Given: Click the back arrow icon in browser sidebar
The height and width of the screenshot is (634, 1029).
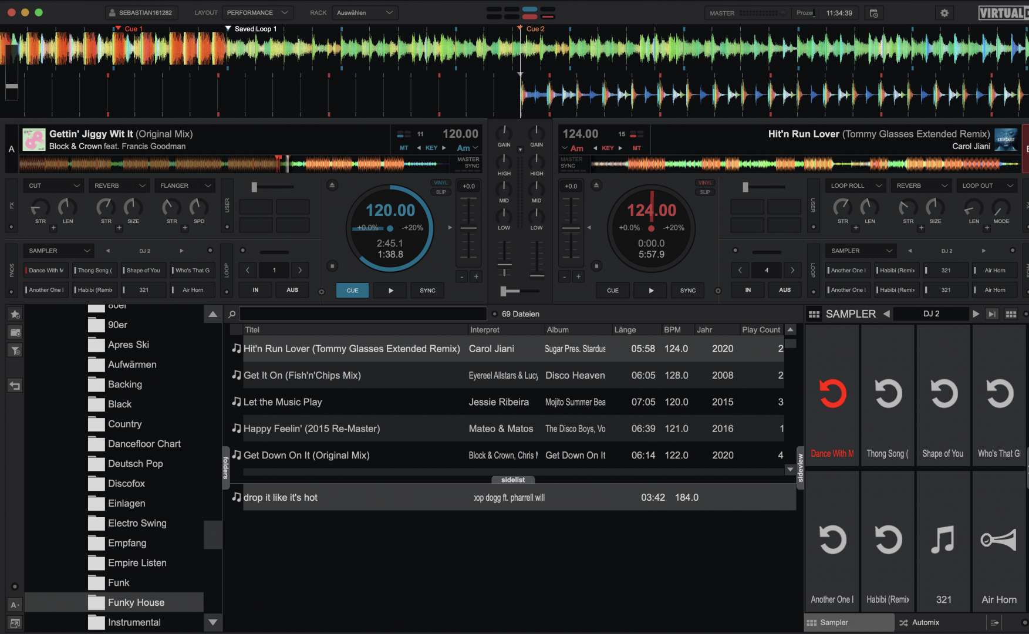Looking at the screenshot, I should (x=15, y=386).
